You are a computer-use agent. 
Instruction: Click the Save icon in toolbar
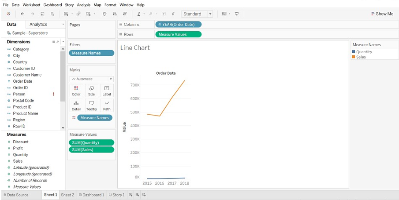[x=42, y=14]
